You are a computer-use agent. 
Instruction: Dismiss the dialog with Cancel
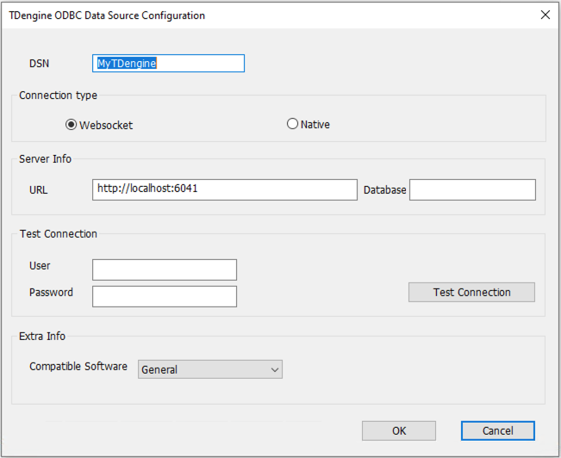pos(497,430)
